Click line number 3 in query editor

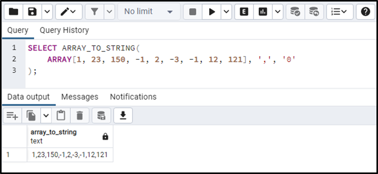pos(14,71)
